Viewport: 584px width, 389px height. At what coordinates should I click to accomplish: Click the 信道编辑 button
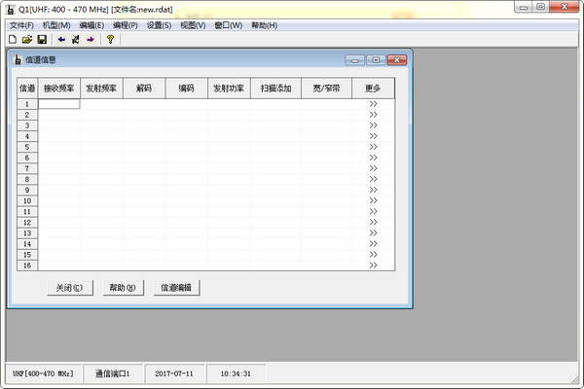point(176,288)
